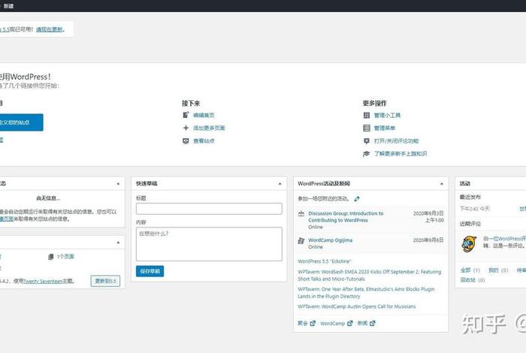526x353 pixels.
Task: Filter comments by 全部 (1)
Action: point(470,270)
